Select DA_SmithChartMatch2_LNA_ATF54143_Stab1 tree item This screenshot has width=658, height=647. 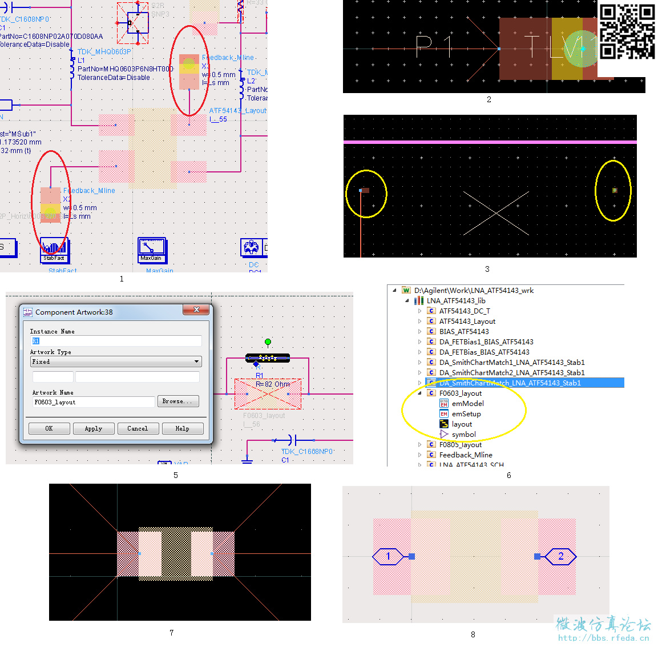pyautogui.click(x=511, y=373)
